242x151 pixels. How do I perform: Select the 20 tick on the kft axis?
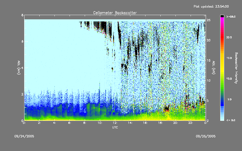point(208,40)
